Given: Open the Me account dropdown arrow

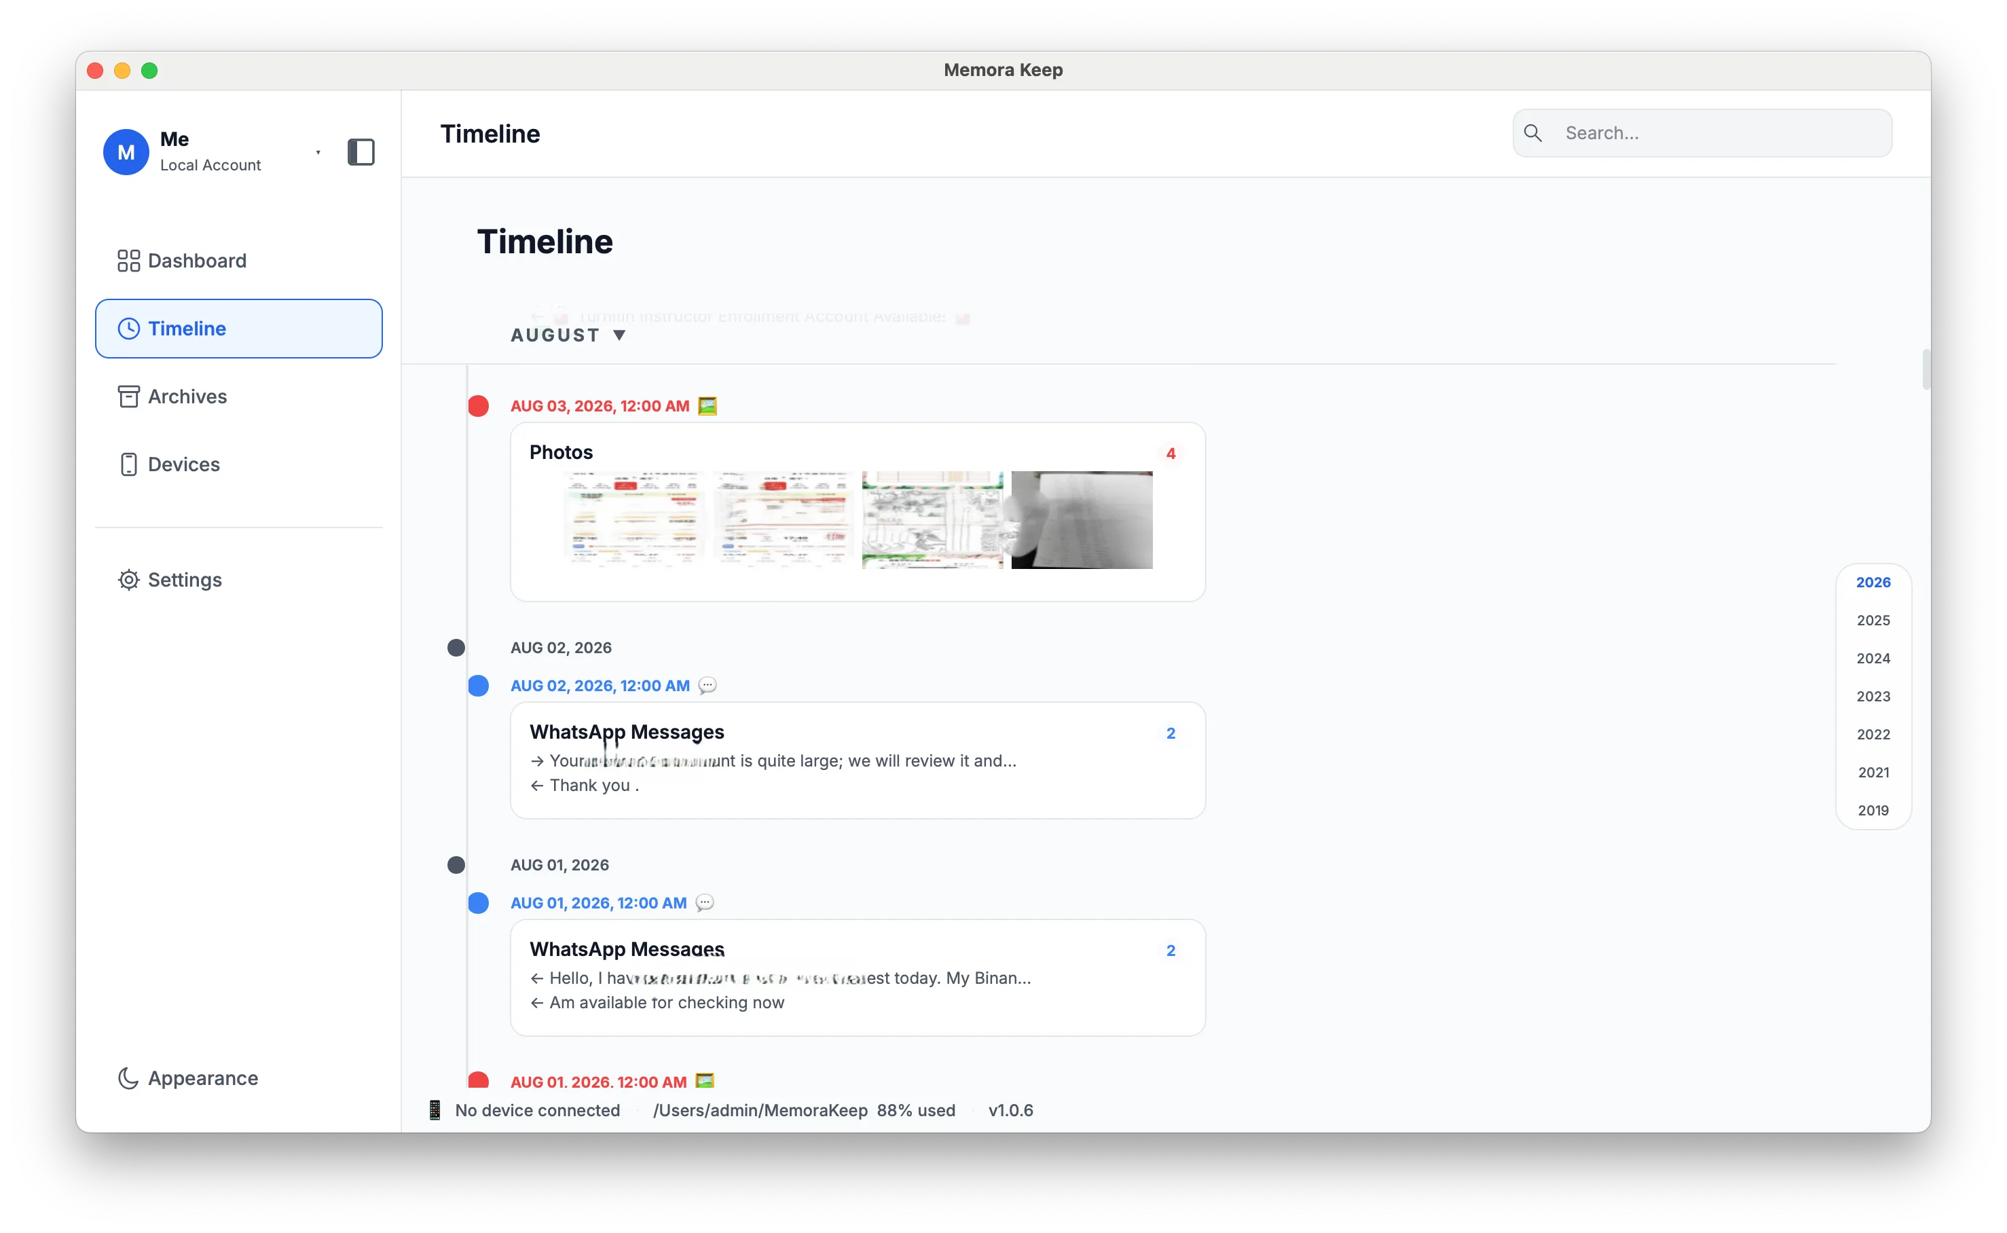Looking at the screenshot, I should [x=318, y=153].
